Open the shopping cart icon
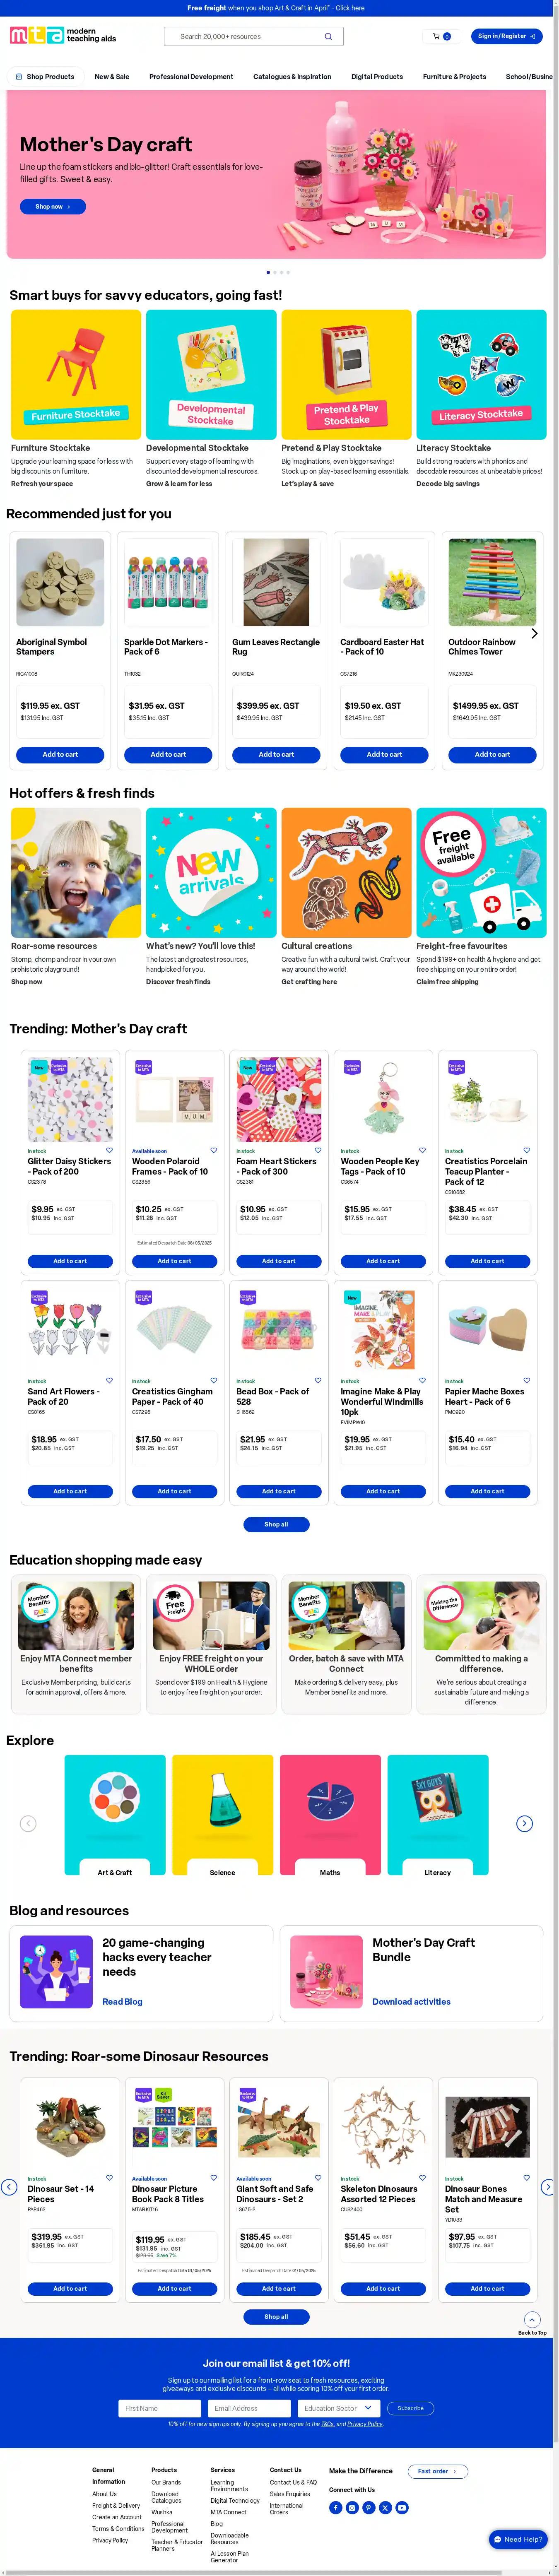This screenshot has width=559, height=2576. pos(436,36)
